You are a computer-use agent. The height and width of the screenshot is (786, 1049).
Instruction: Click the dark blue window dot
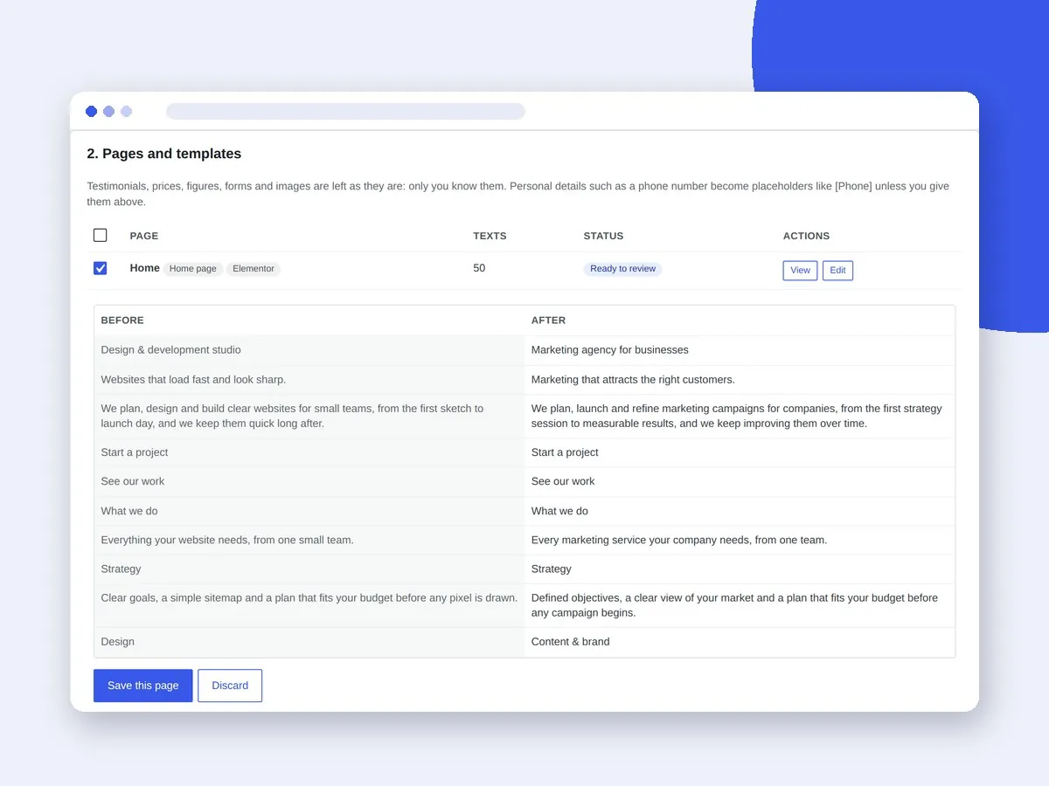92,111
